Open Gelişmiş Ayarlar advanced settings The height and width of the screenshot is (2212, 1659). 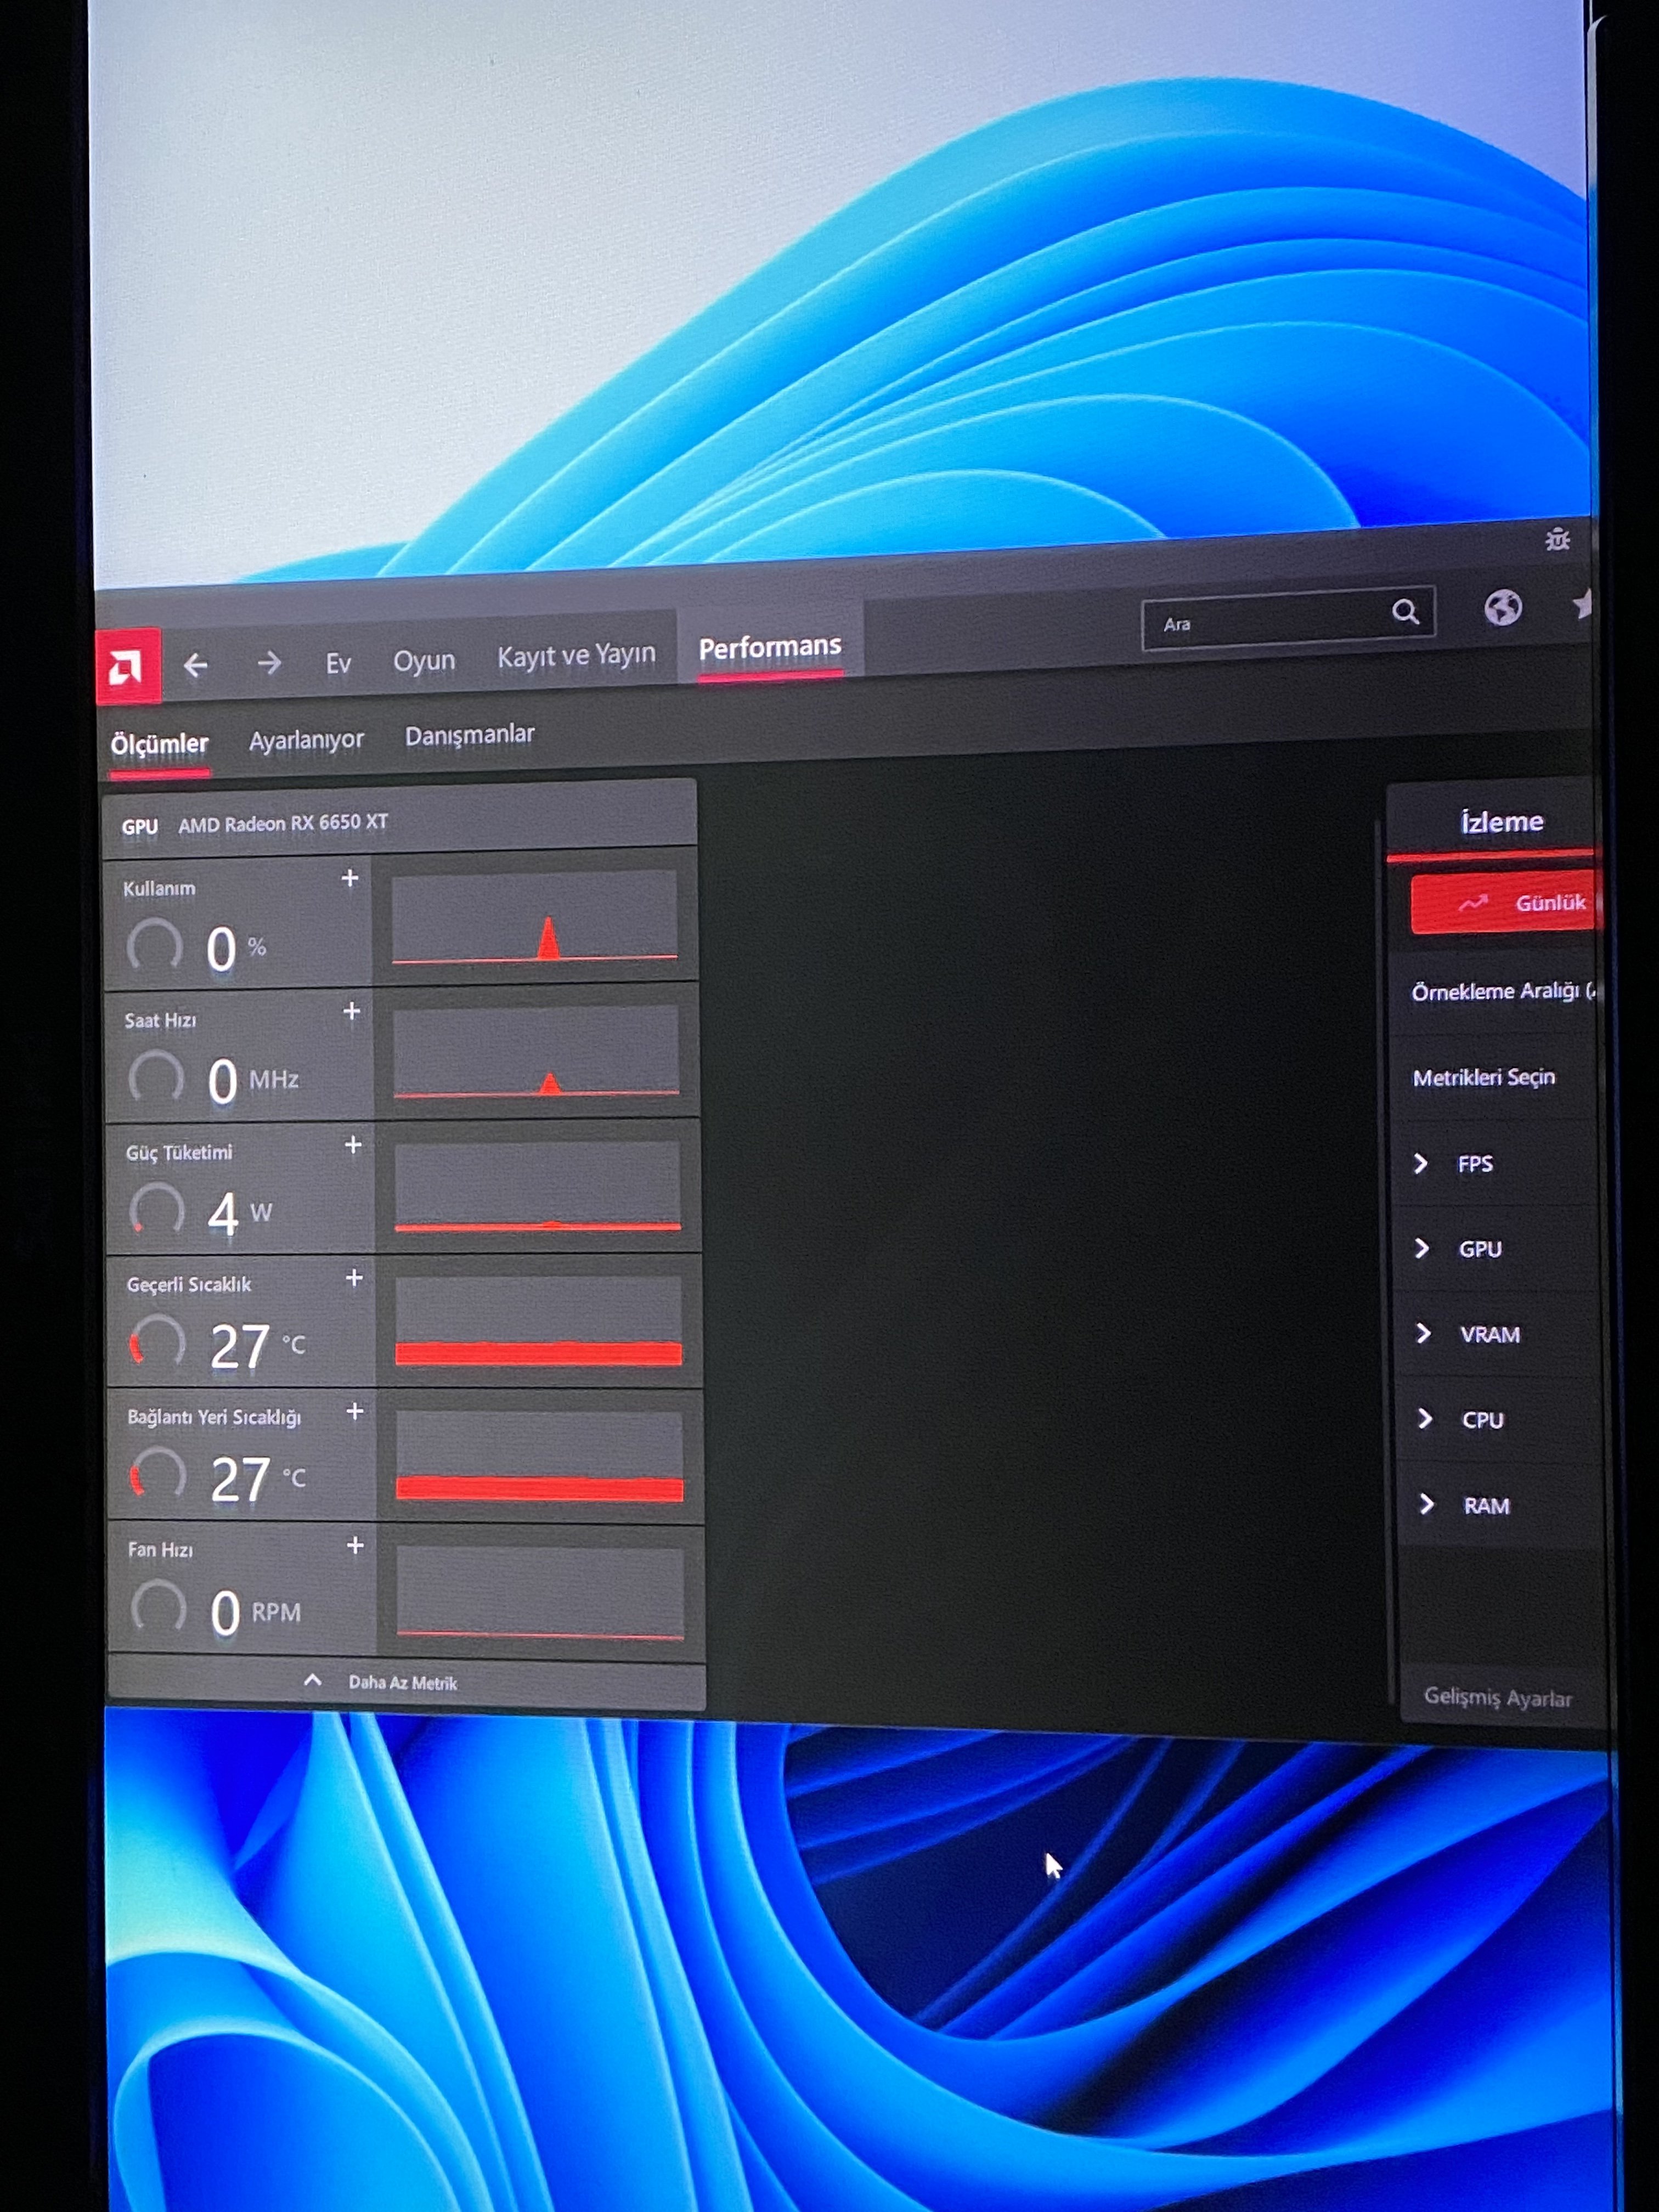click(x=1497, y=1697)
